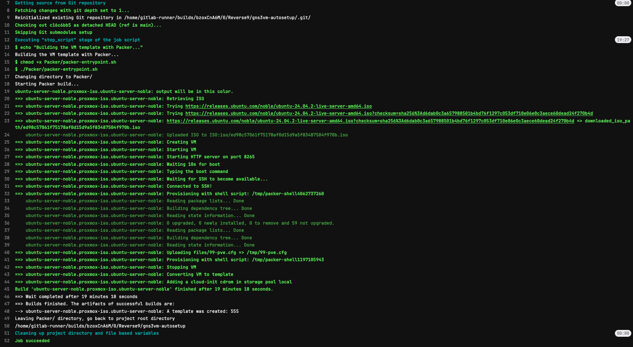Click "0 upgraded, 0 newly installed" line
Image resolution: width=633 pixels, height=347 pixels.
coord(180,223)
